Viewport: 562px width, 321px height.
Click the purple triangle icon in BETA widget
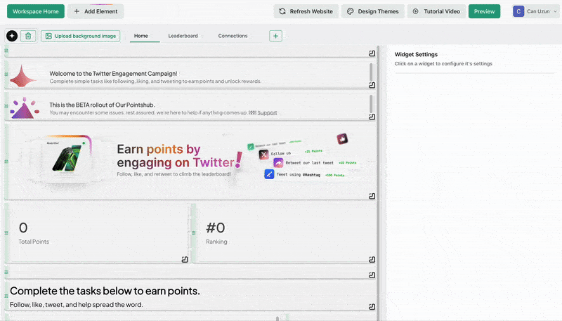pyautogui.click(x=25, y=108)
